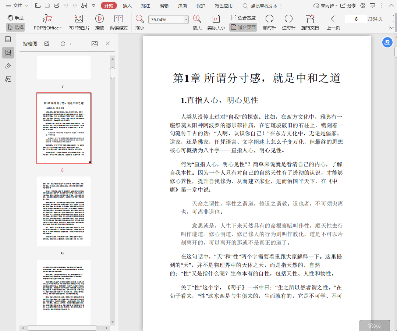The width and height of the screenshot is (397, 331).
Task: Click the thumbnail panel horizontal scrollbar
Action: coord(62,328)
